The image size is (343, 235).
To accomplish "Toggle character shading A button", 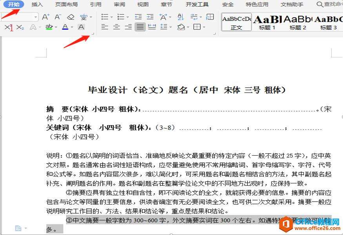I will click(81, 27).
